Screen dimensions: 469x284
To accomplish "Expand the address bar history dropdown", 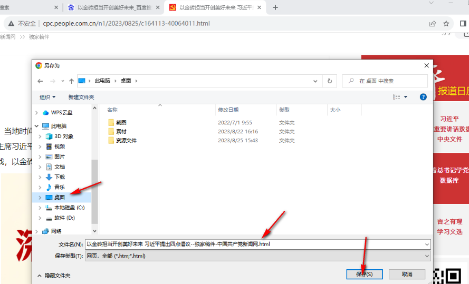I will pos(315,81).
